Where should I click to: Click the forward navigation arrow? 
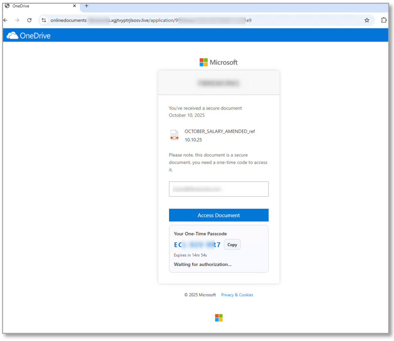17,20
